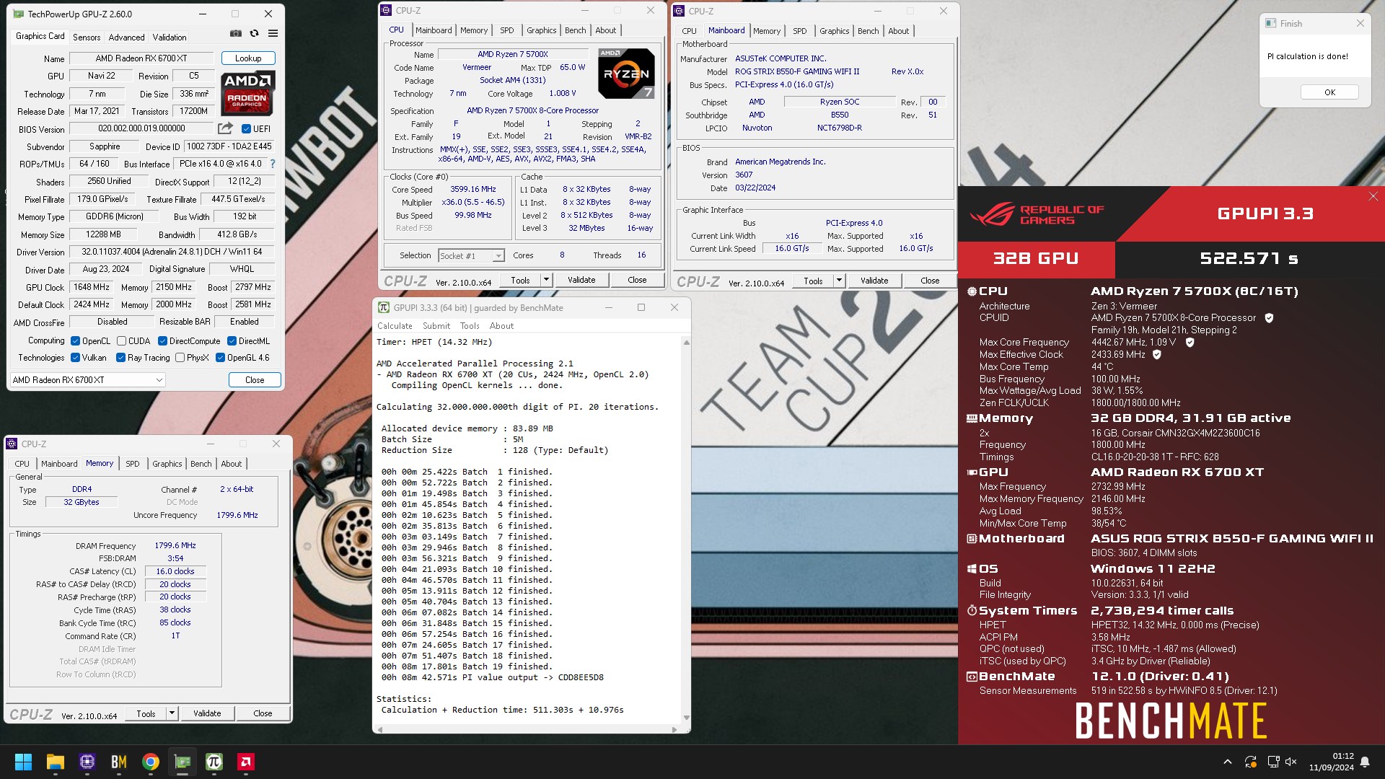Screen dimensions: 1385x779
Task: Click ROG Republic of Gamers logo
Action: click(1037, 214)
